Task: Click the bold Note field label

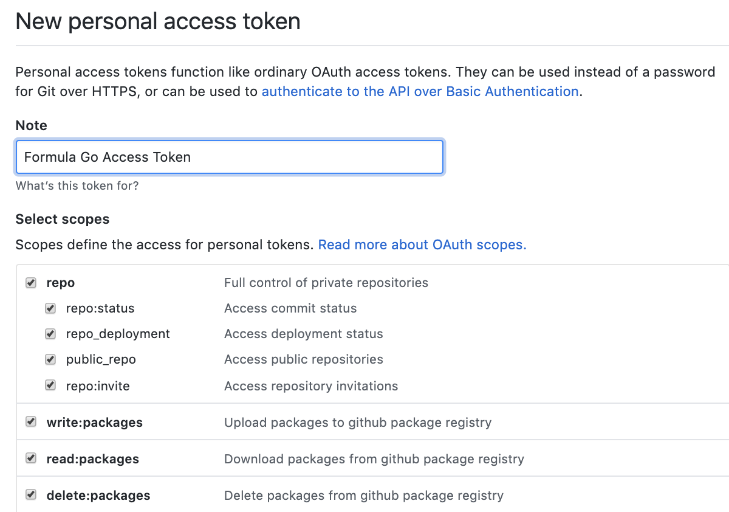Action: coord(31,125)
